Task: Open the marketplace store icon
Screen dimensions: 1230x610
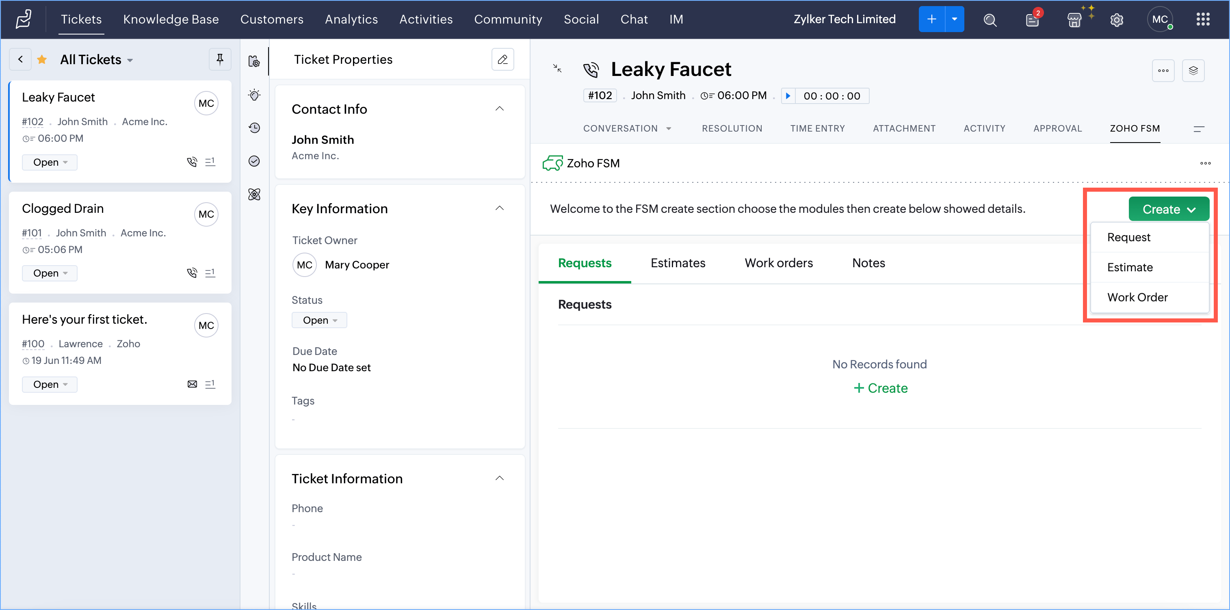Action: [1074, 19]
